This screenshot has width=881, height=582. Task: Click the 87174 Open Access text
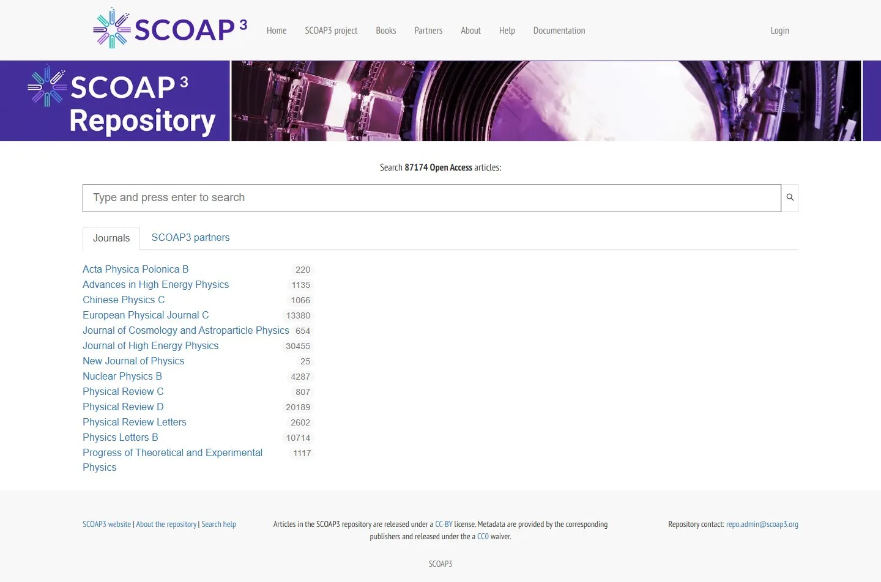[x=438, y=168]
